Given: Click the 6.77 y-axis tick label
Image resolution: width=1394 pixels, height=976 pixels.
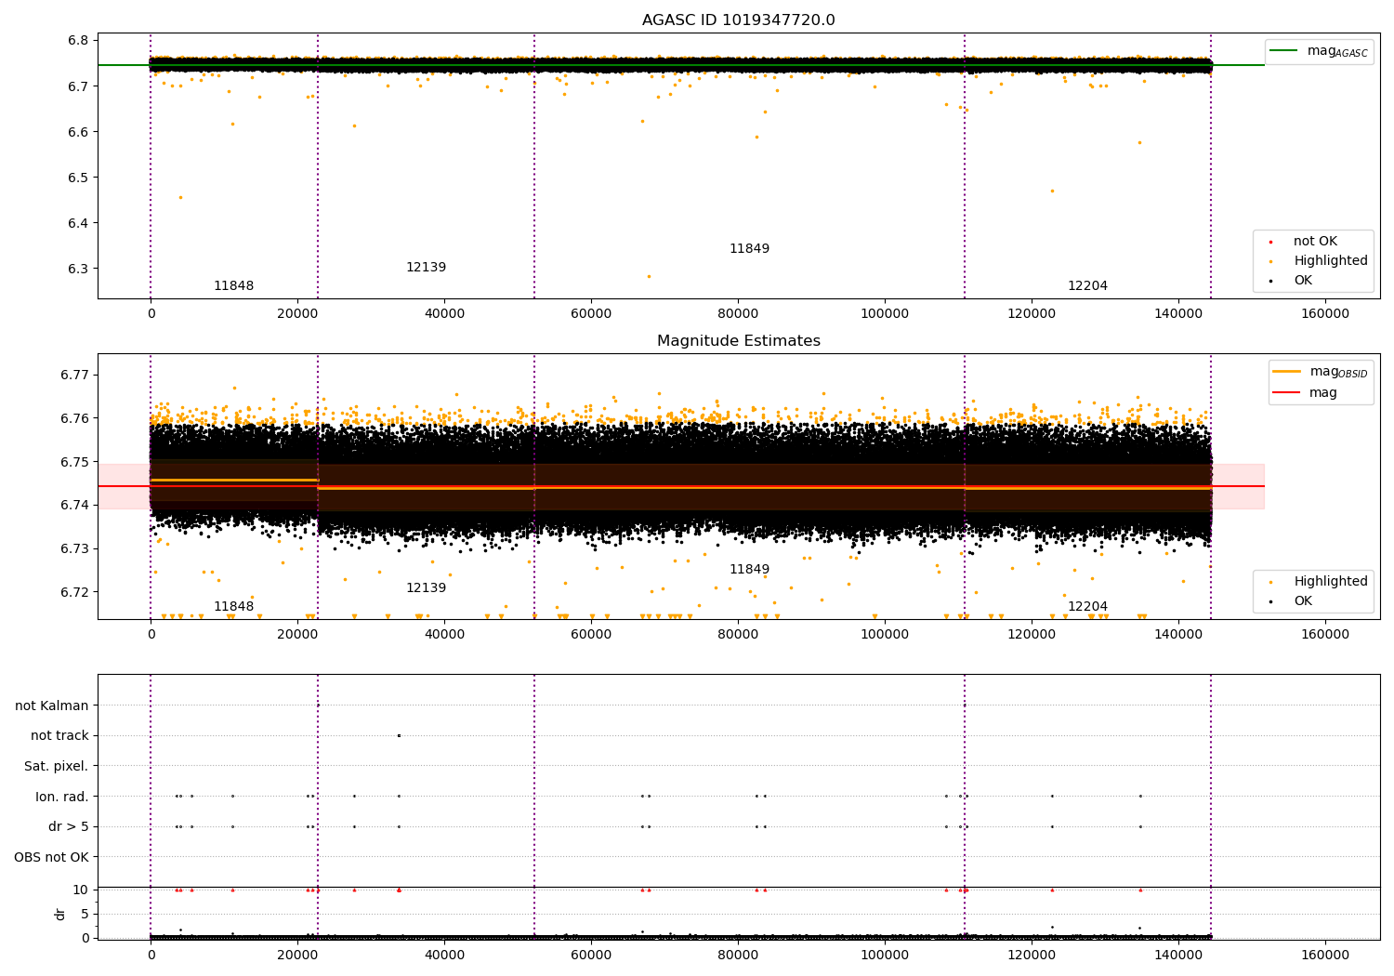Looking at the screenshot, I should [x=74, y=376].
